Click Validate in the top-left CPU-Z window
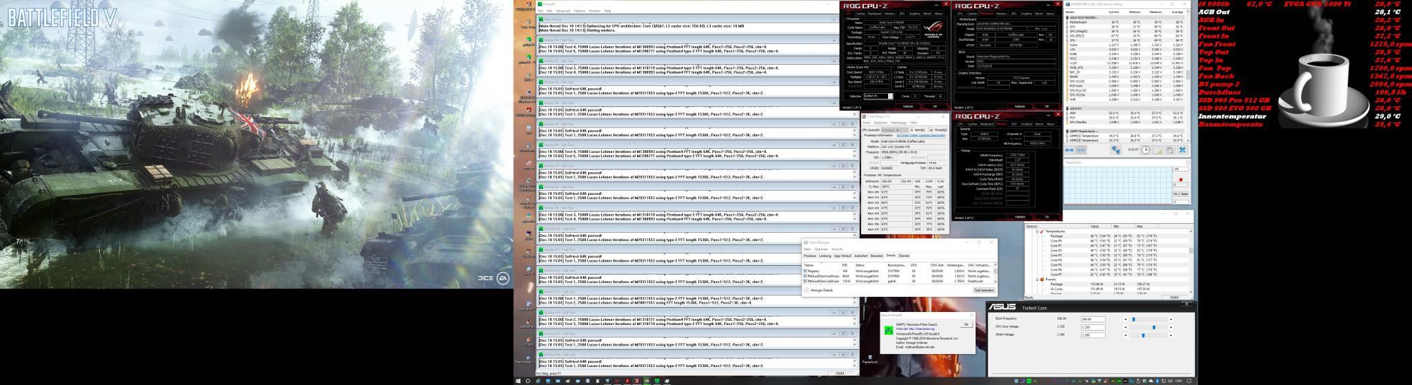Viewport: 1412px width, 385px height. point(908,106)
